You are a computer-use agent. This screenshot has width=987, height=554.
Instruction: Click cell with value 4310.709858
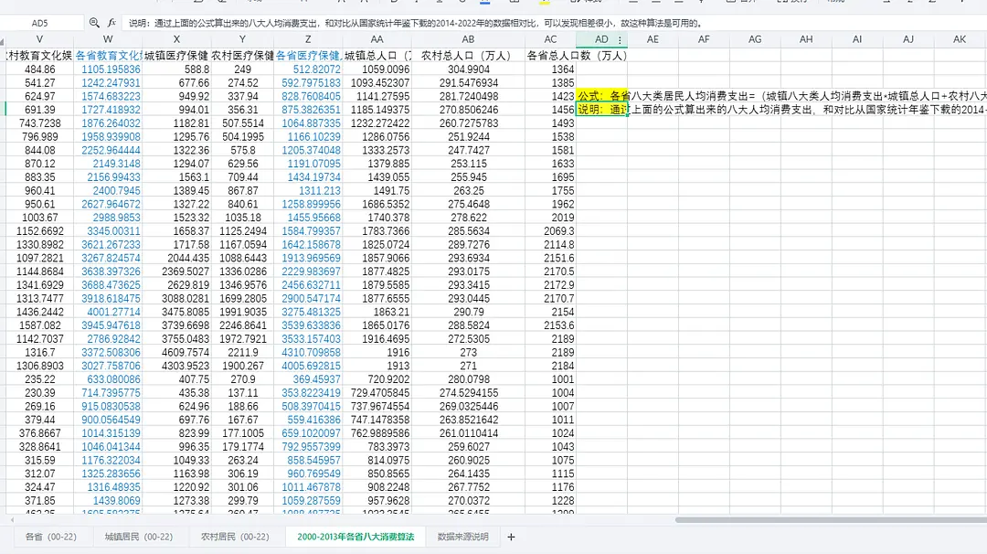click(x=308, y=352)
